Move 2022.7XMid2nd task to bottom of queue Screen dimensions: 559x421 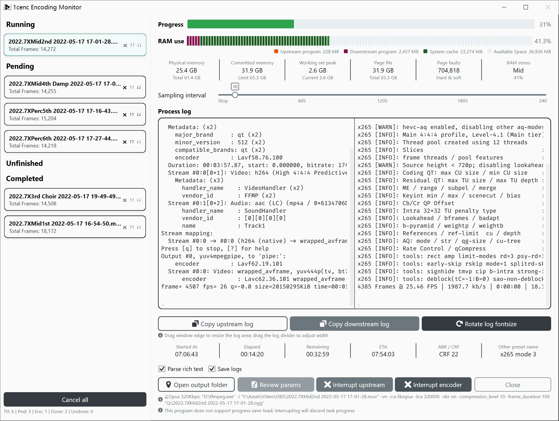click(139, 45)
